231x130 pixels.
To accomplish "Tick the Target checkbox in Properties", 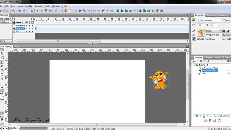I will point(223,20).
